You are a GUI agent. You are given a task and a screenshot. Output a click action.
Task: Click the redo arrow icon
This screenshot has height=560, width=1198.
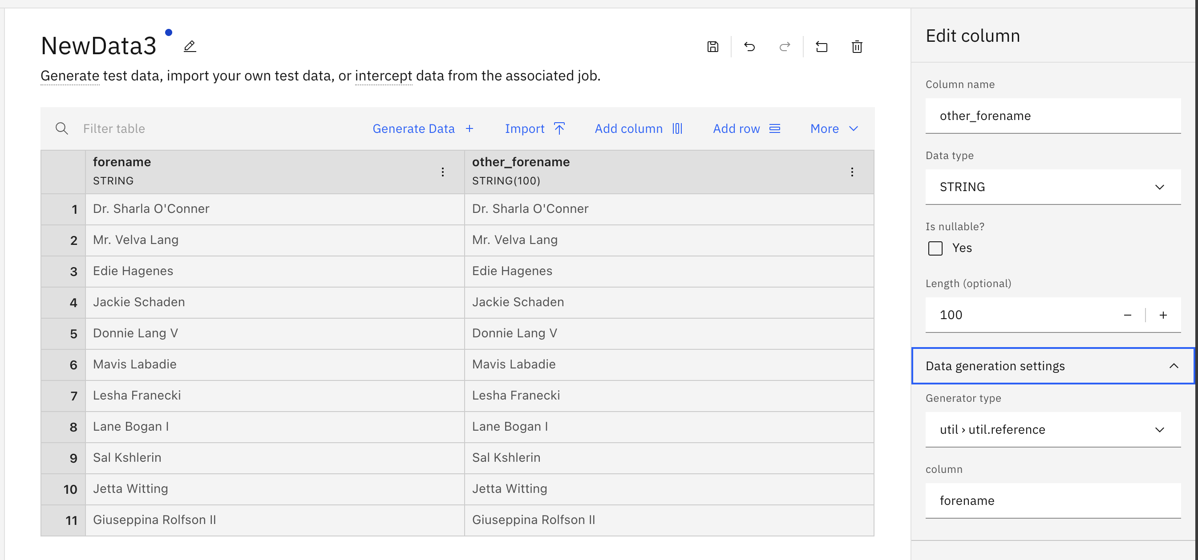[x=785, y=46]
